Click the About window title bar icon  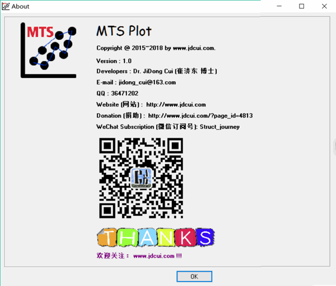pos(6,6)
